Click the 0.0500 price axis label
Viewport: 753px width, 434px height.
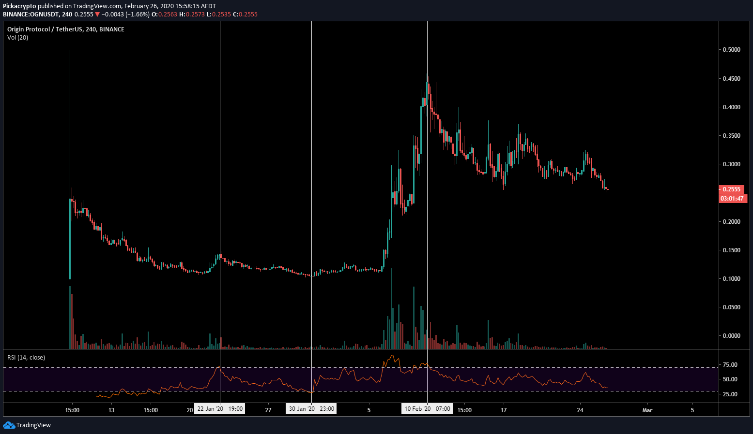(x=731, y=307)
